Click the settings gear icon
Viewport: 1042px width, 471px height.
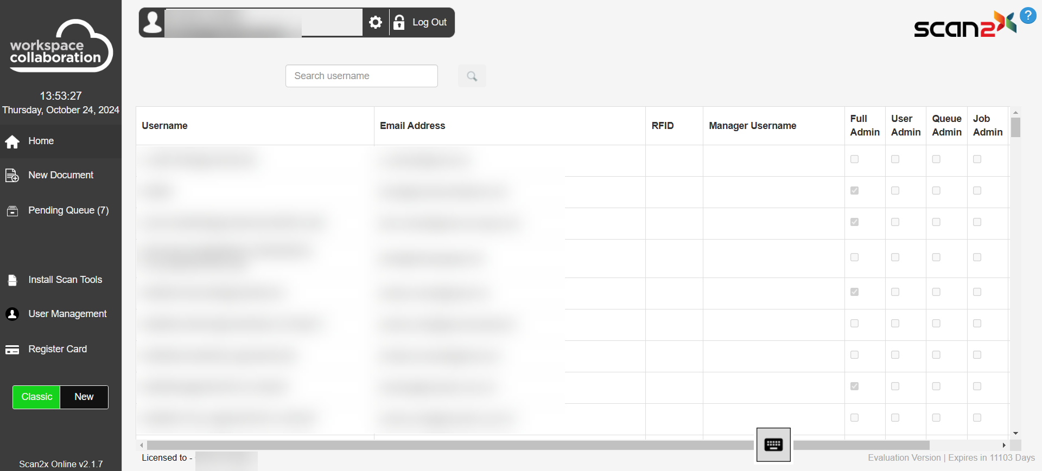tap(376, 22)
